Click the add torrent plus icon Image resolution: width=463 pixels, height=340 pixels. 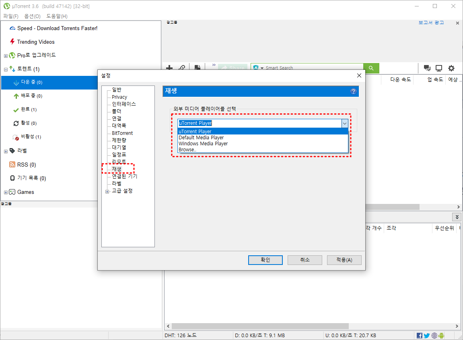tap(169, 68)
